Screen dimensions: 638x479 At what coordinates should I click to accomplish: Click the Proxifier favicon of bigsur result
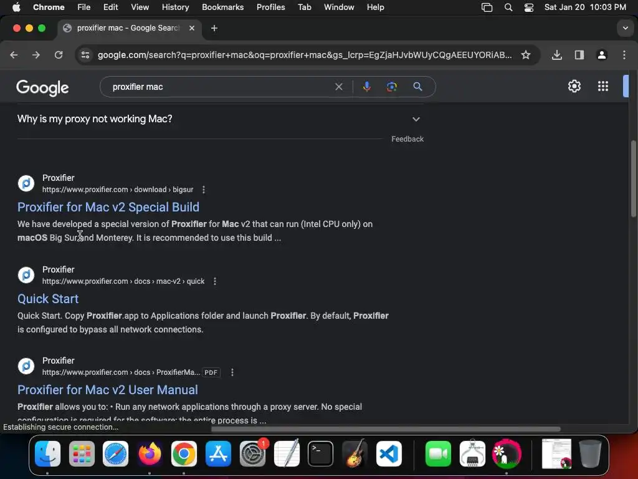click(26, 184)
